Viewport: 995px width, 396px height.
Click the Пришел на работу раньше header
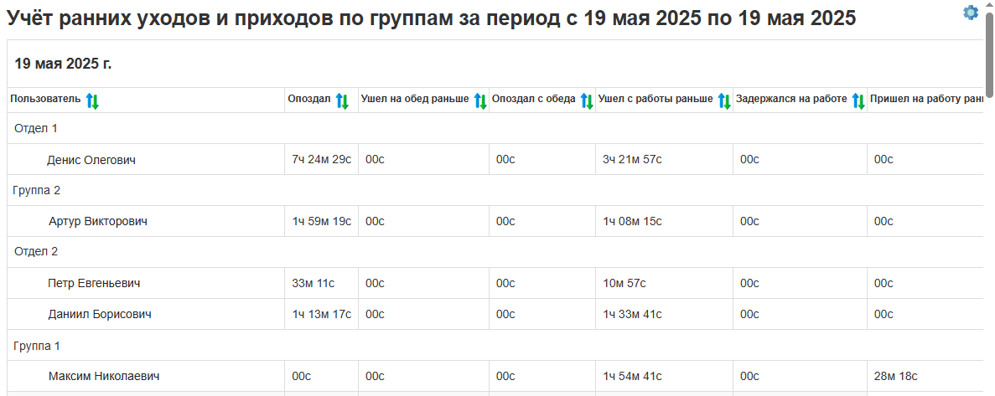pyautogui.click(x=925, y=100)
